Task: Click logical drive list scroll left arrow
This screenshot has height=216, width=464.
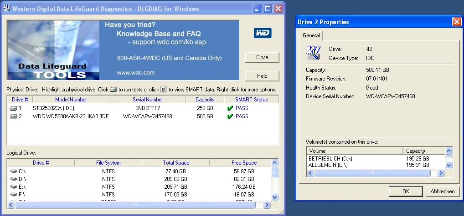Action: 11,205
